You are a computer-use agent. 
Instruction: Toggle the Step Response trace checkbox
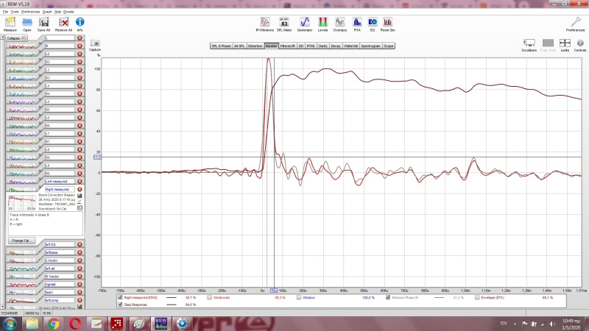[x=121, y=304]
